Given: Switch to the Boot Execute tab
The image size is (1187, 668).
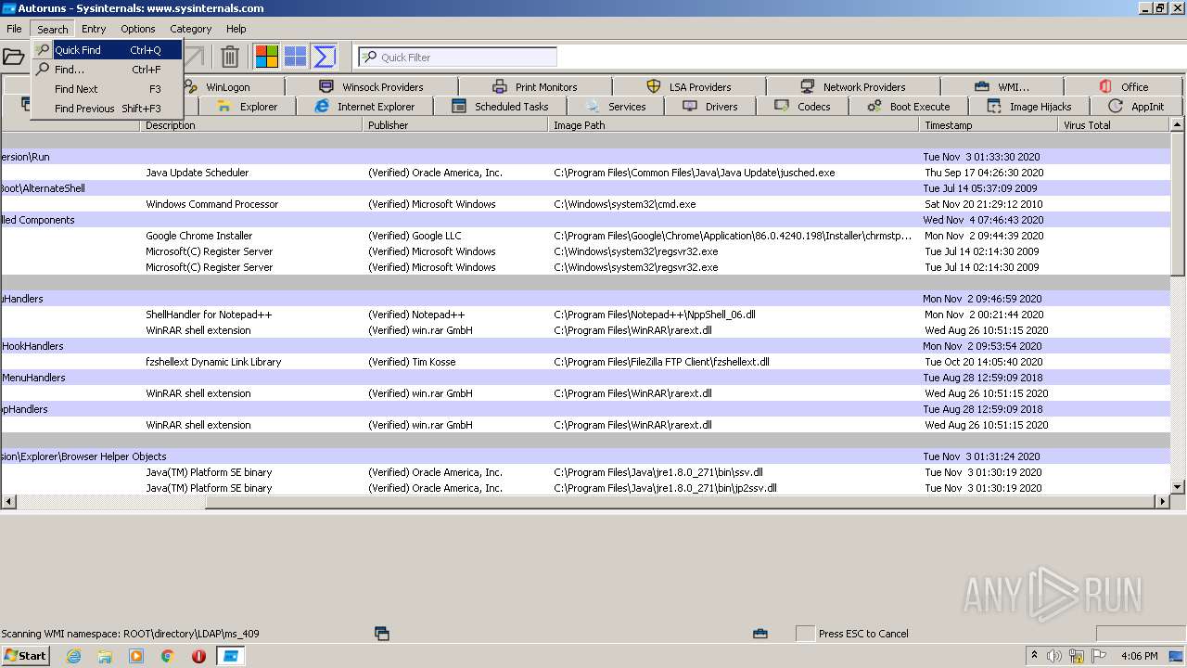Looking at the screenshot, I should pos(909,107).
